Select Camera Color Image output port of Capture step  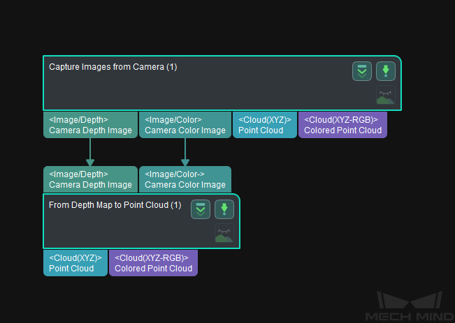[185, 125]
